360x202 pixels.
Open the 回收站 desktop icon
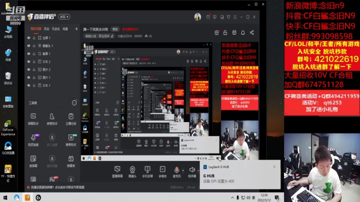click(x=8, y=78)
